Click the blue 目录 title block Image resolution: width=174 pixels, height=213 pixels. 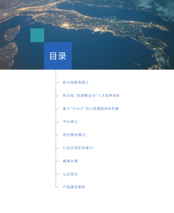click(x=58, y=56)
